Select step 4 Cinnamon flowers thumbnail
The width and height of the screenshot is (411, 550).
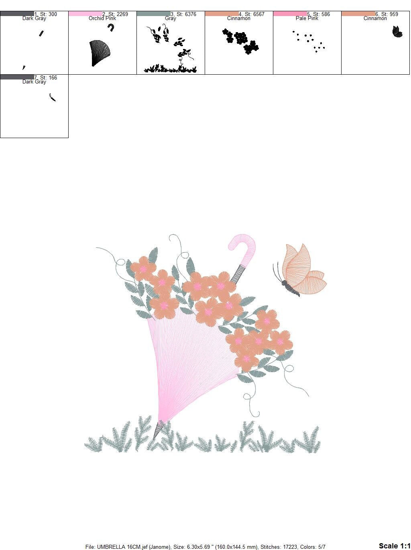pos(238,44)
